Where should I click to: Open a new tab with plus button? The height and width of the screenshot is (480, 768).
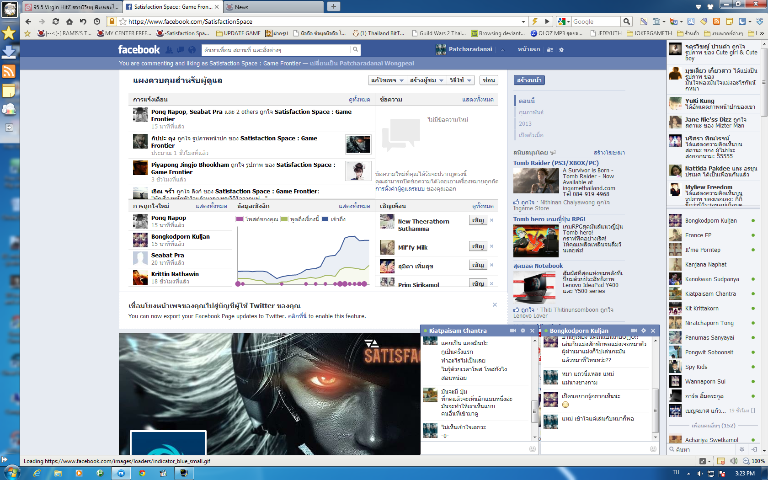point(333,6)
